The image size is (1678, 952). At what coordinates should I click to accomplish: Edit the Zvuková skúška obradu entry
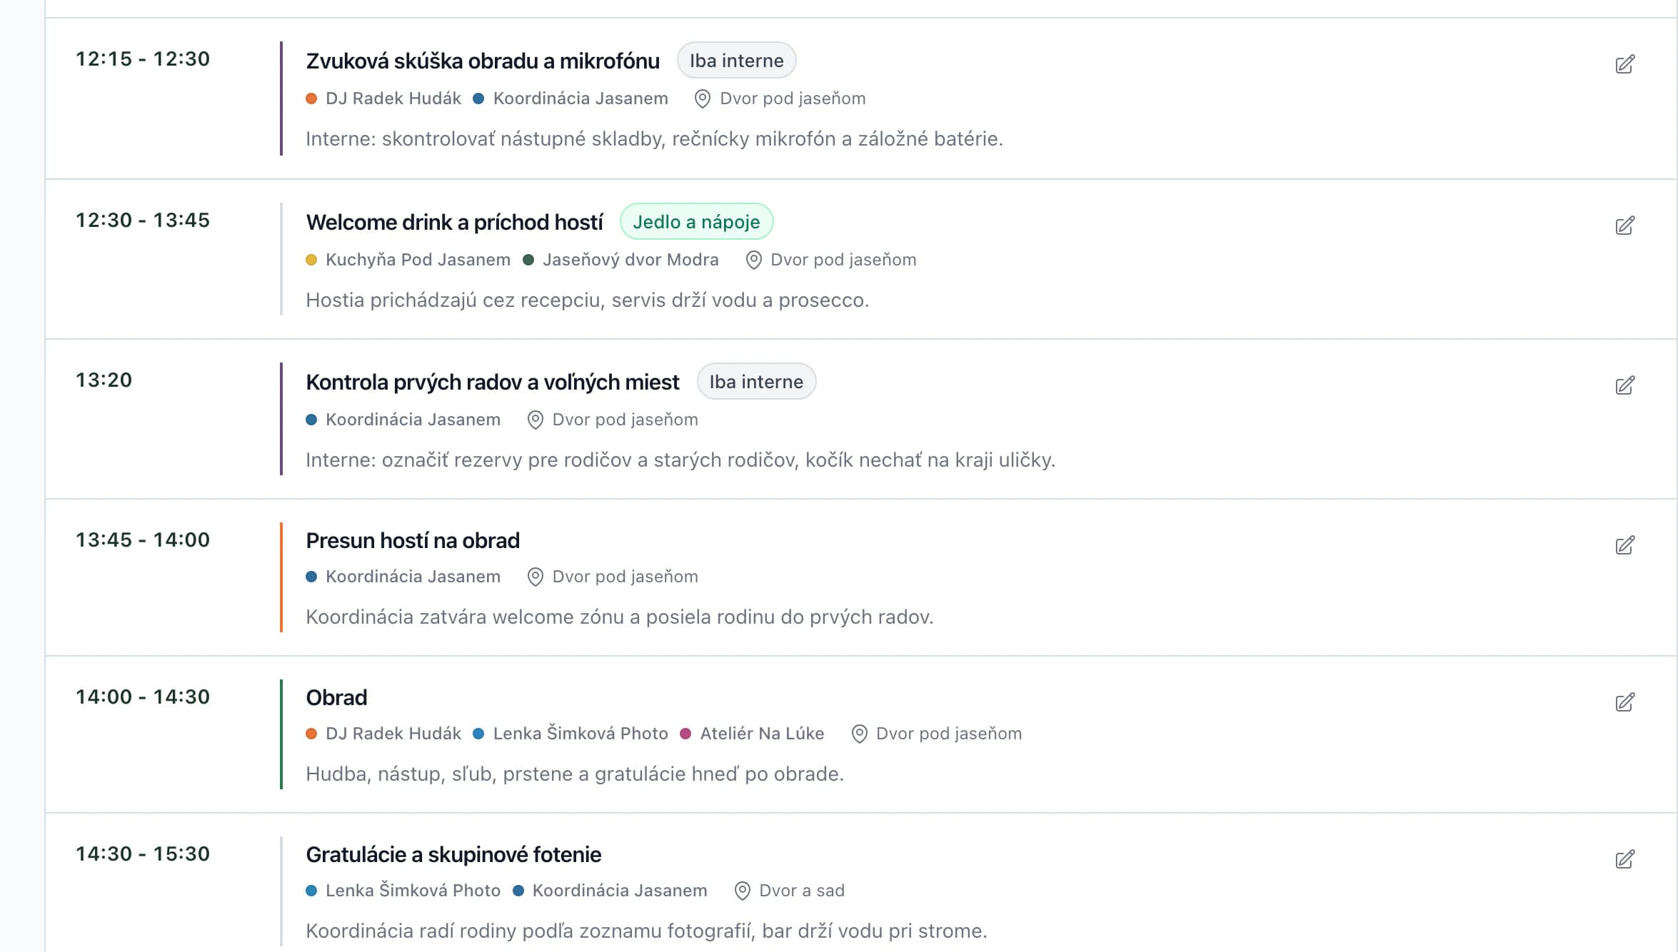point(1624,64)
